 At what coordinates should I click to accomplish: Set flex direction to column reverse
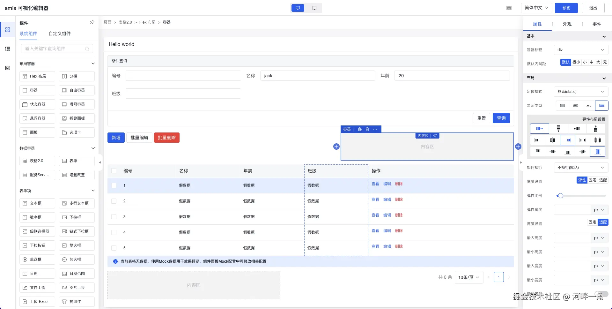(596, 129)
